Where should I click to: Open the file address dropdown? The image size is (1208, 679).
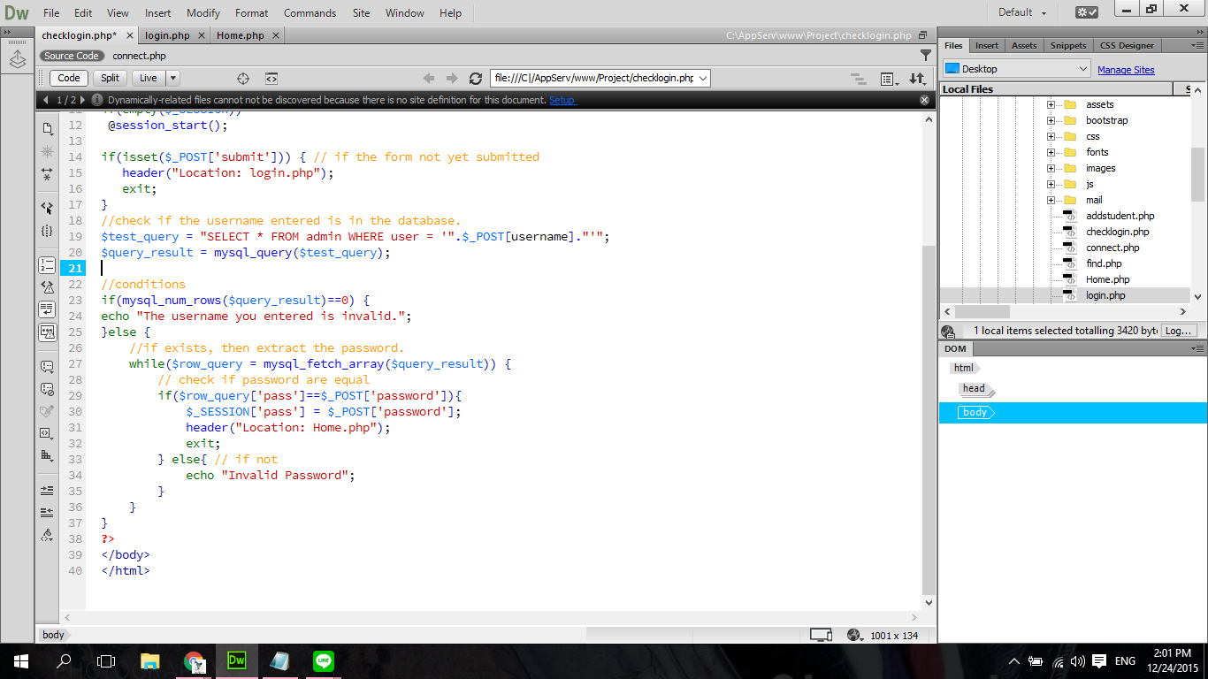(x=702, y=78)
